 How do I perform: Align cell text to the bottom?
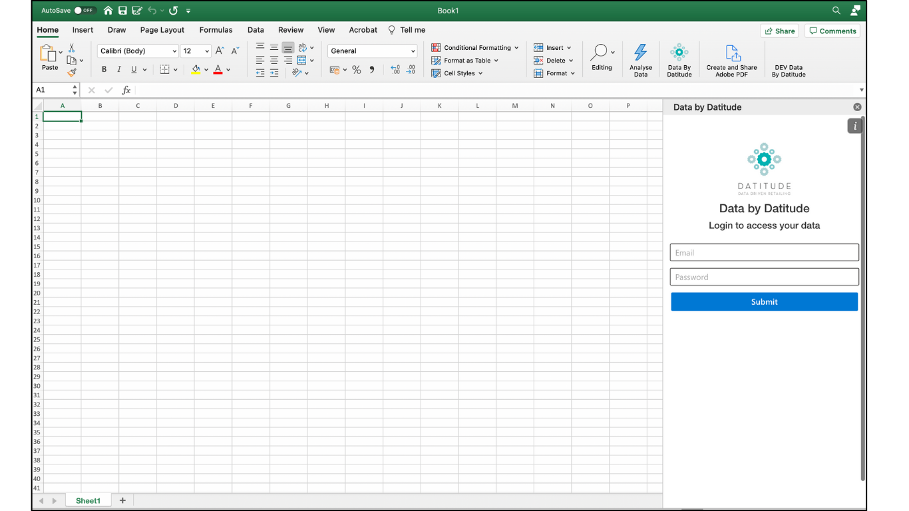coord(288,48)
